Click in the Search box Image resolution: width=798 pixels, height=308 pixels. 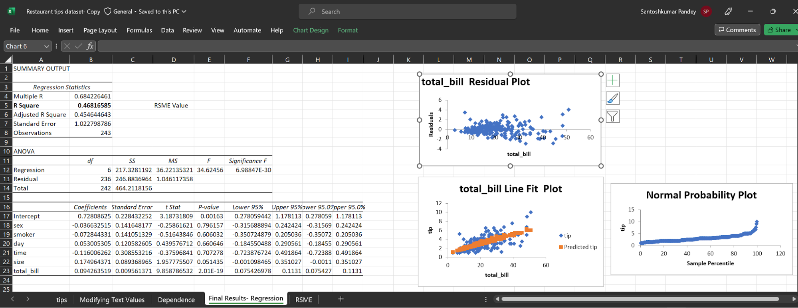[x=407, y=12]
